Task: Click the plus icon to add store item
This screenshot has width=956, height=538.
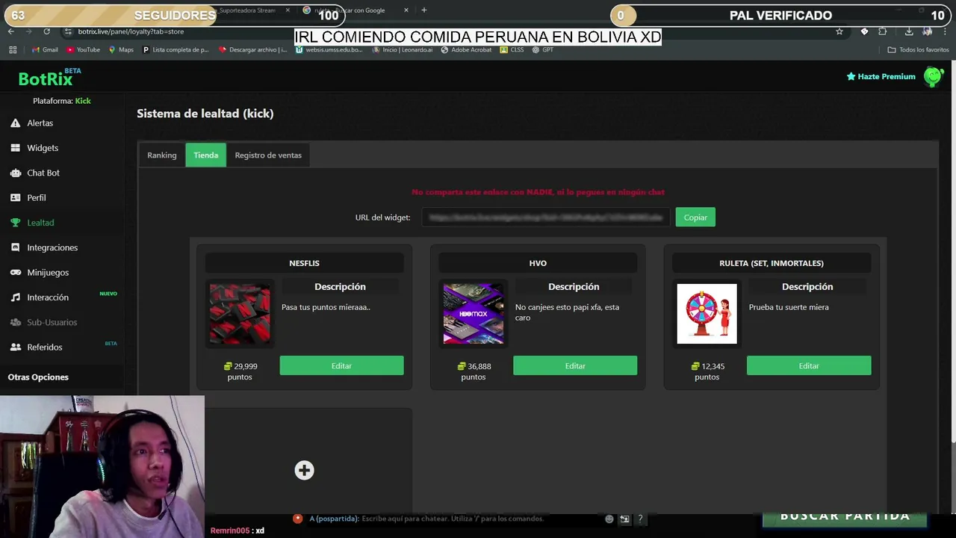Action: [304, 470]
